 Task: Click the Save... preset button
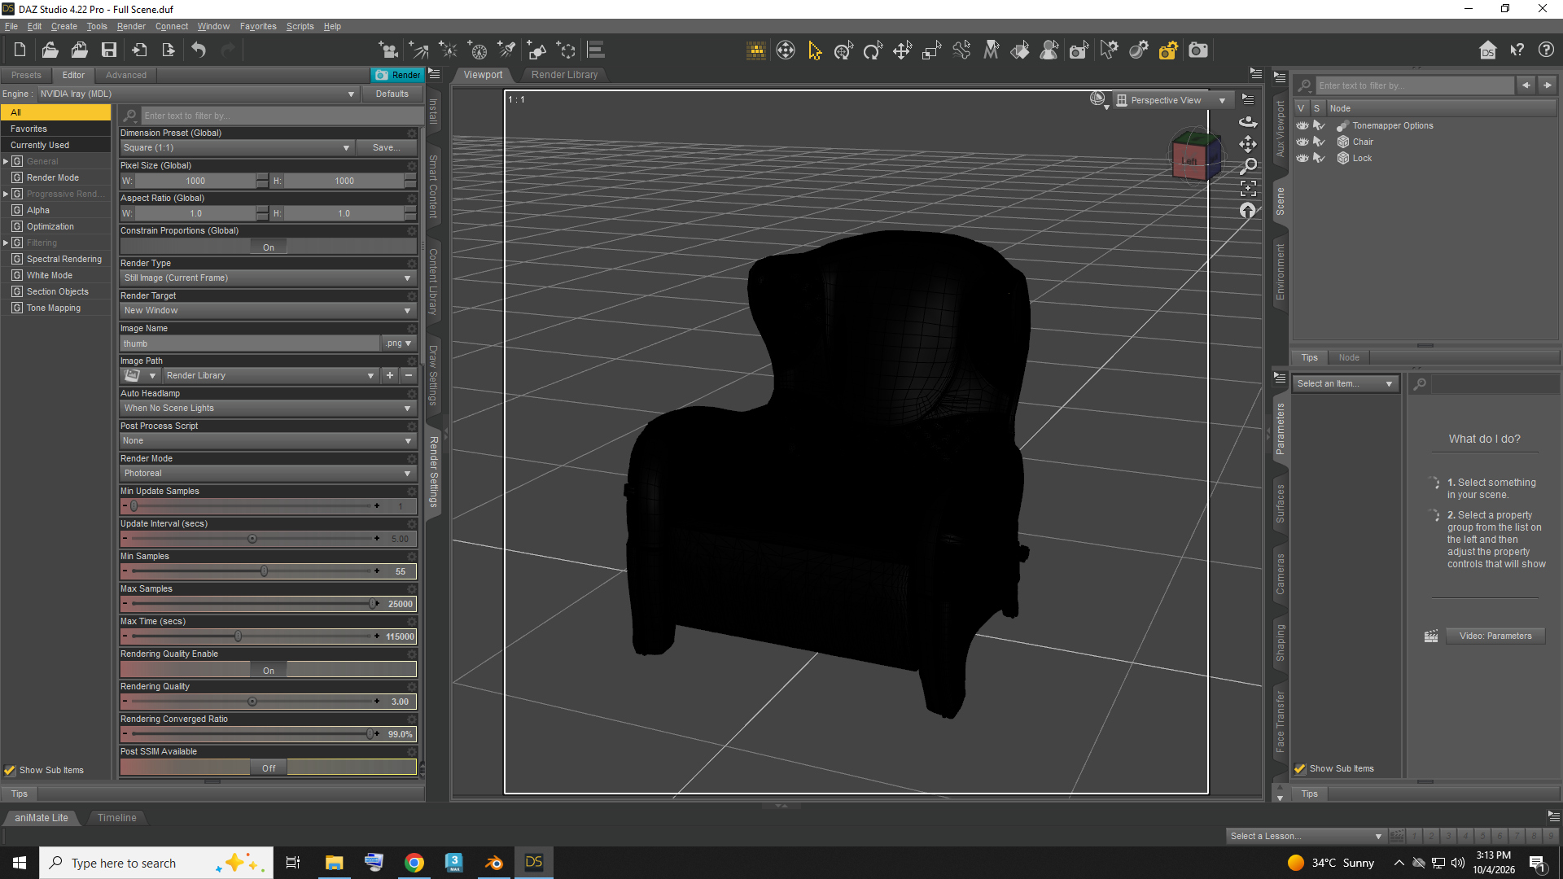point(387,147)
